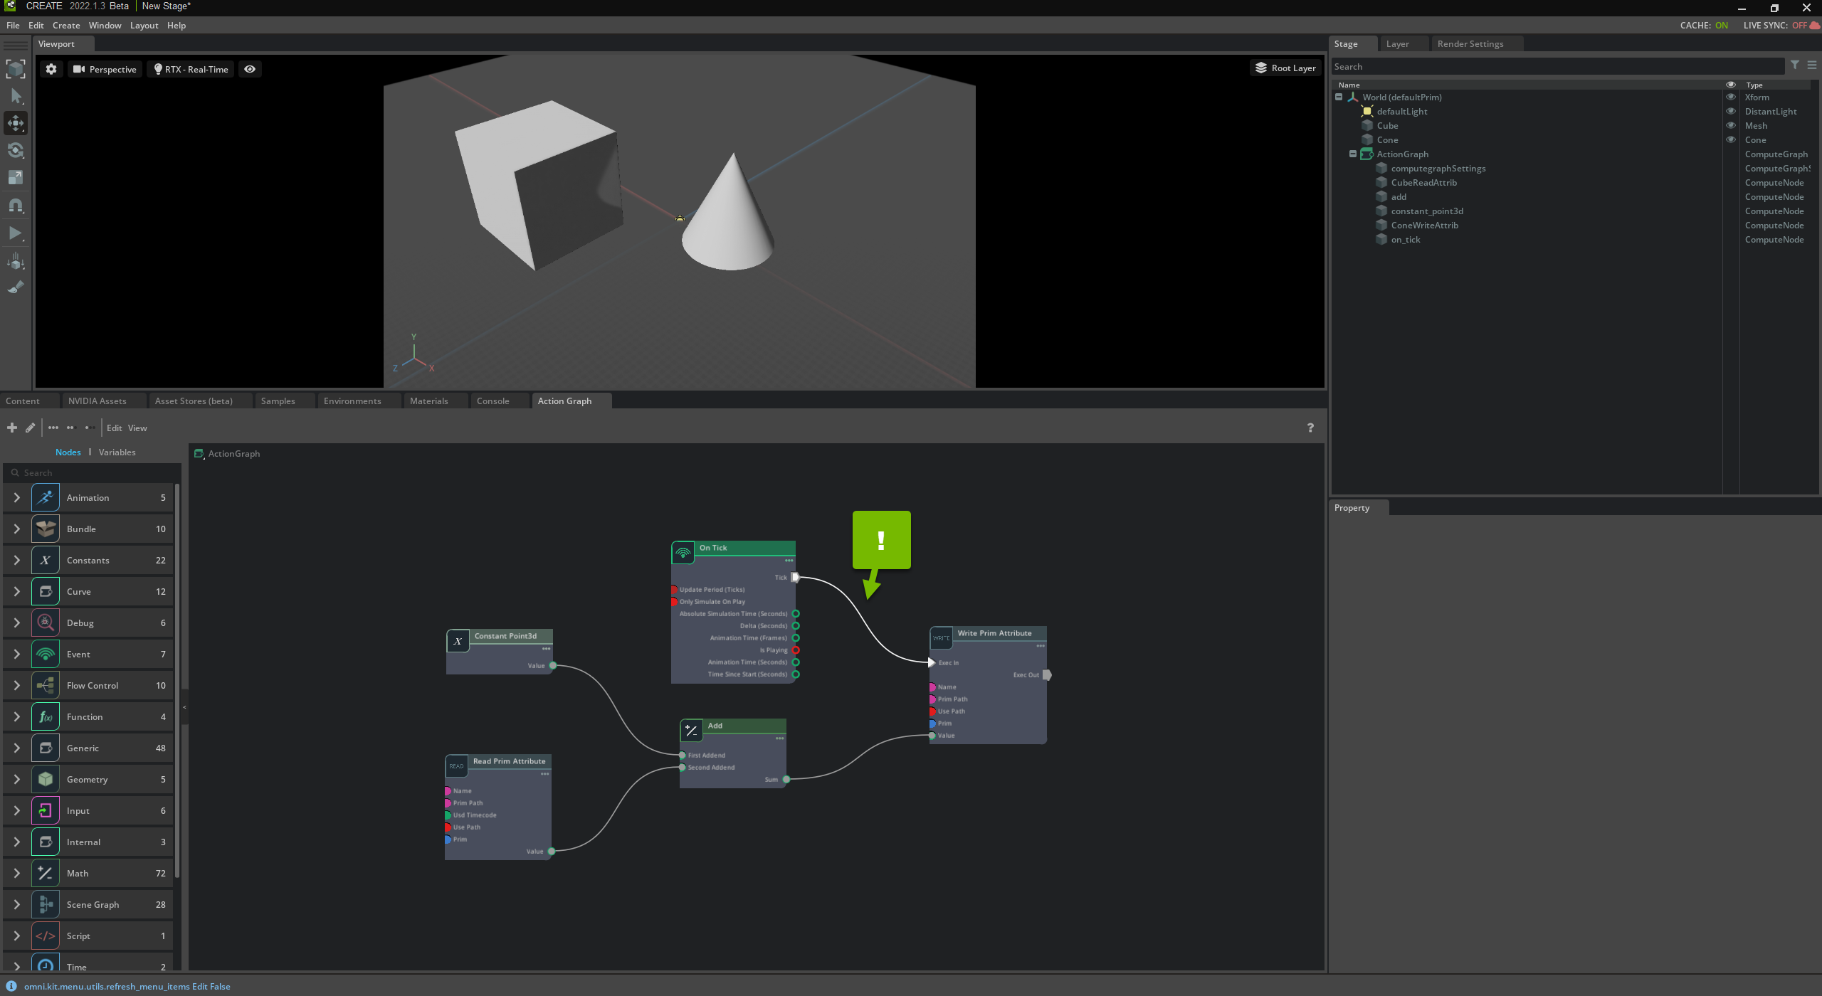1822x996 pixels.
Task: Open Action Graph View menu
Action: [x=137, y=428]
